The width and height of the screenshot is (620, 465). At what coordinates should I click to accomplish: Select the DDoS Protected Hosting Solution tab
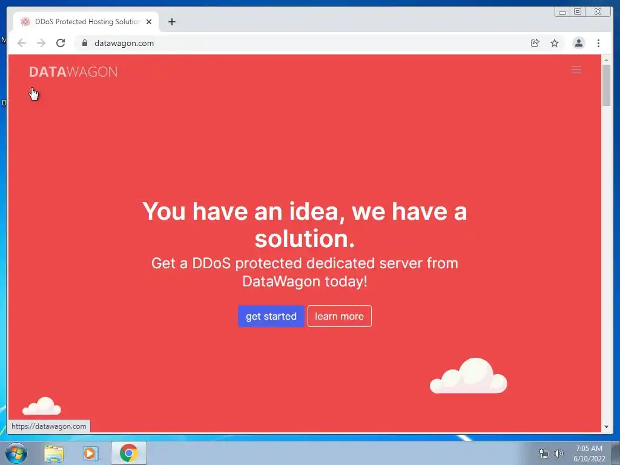point(86,22)
